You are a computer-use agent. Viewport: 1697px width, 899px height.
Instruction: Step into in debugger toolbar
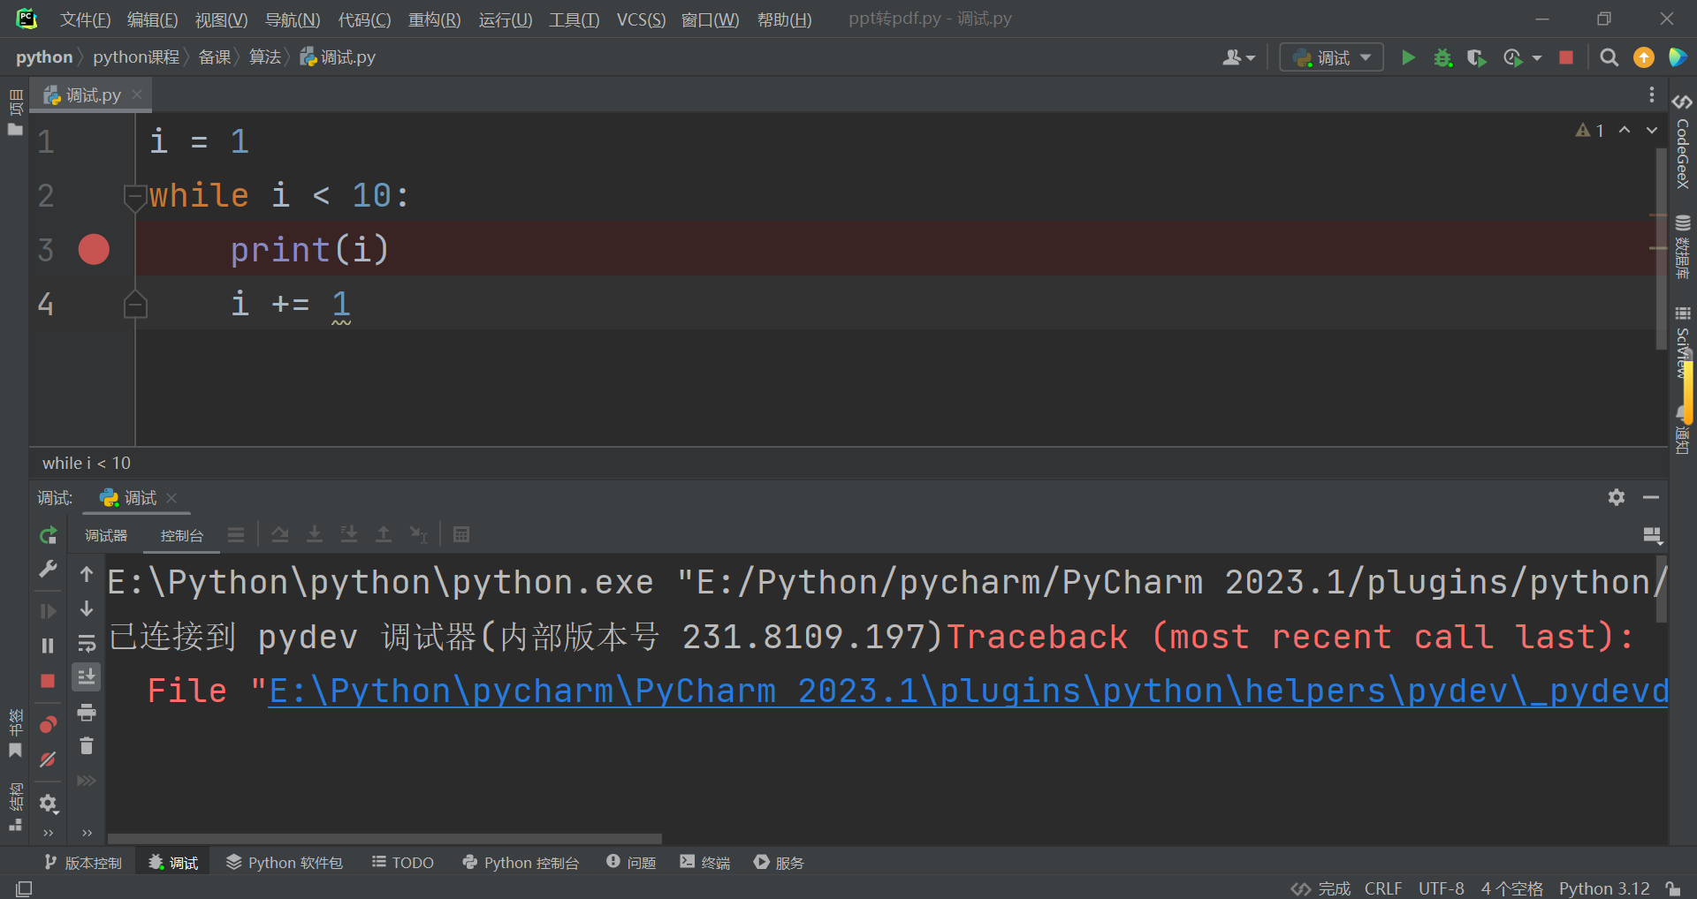pos(314,534)
